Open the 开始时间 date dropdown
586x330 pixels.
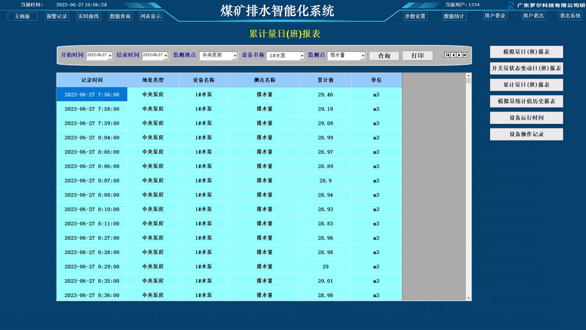pyautogui.click(x=110, y=56)
